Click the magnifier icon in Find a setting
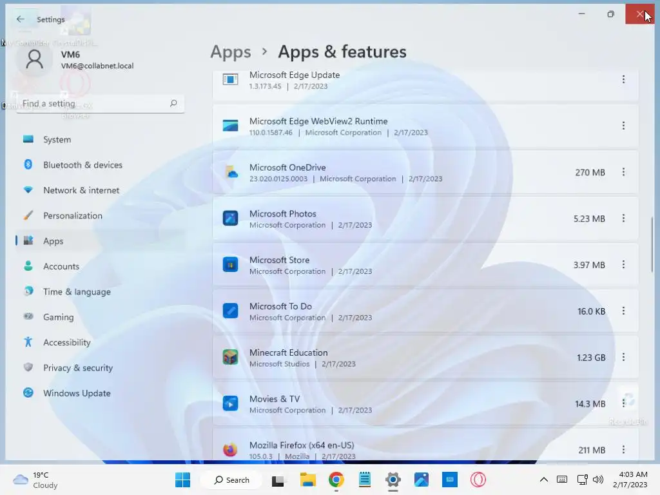This screenshot has height=495, width=660. point(173,103)
